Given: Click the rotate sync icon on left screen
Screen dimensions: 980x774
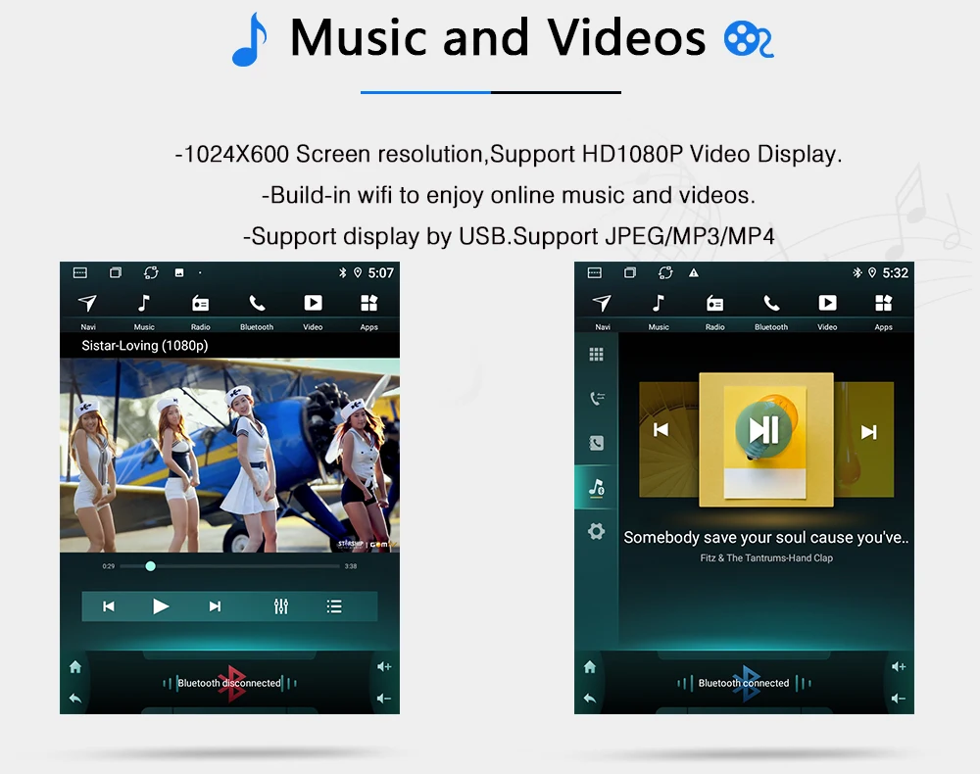Looking at the screenshot, I should [x=151, y=272].
